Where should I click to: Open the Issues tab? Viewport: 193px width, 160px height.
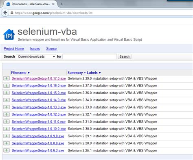coord(35,49)
